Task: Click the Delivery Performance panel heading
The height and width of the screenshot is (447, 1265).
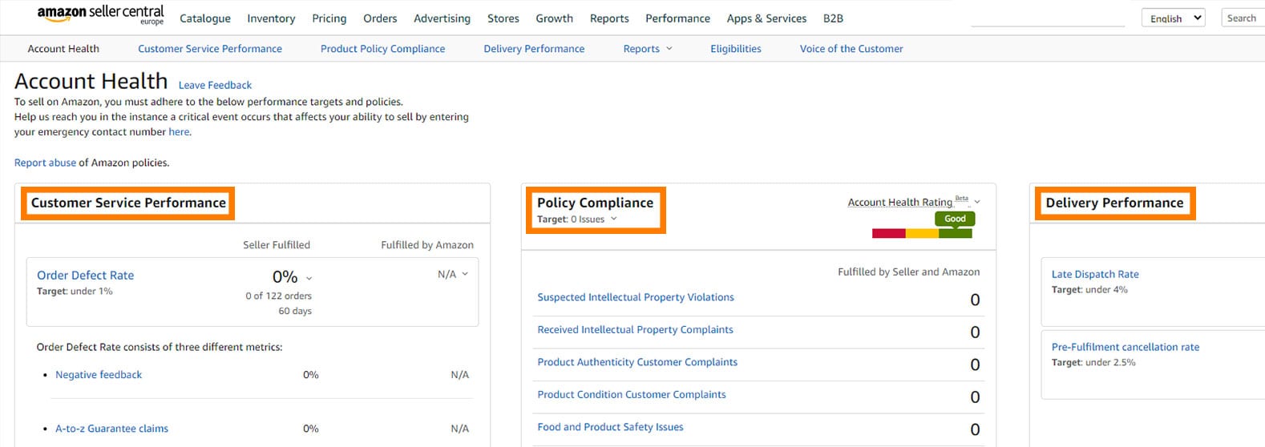Action: pyautogui.click(x=1114, y=203)
